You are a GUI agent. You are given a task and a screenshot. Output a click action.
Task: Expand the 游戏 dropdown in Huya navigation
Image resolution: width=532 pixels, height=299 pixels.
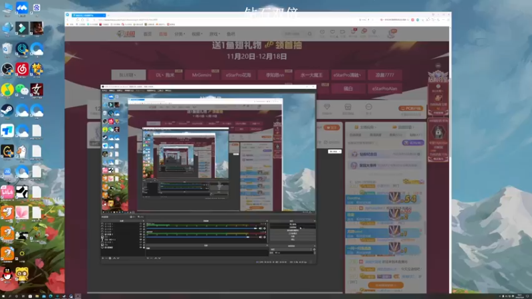click(x=214, y=34)
